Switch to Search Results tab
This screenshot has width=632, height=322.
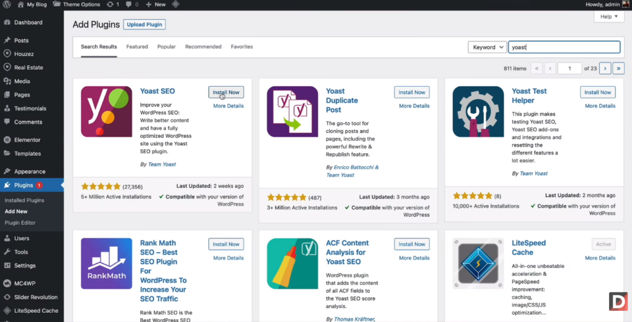pos(99,47)
